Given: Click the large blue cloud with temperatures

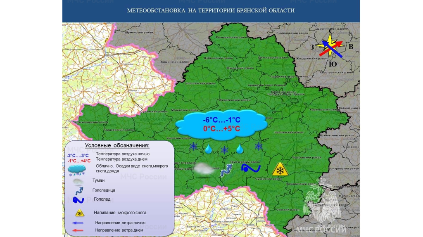Looking at the screenshot, I should [x=221, y=125].
